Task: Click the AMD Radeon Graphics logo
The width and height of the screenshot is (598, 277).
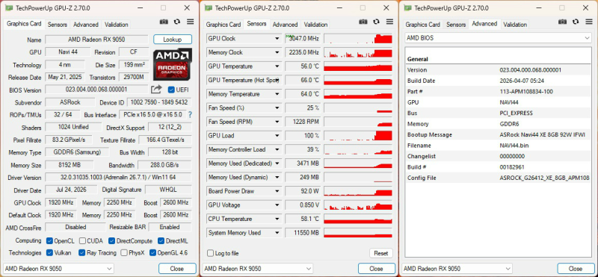Action: coord(173,64)
